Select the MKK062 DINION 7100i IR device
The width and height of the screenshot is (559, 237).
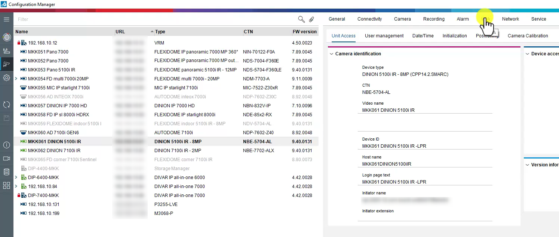54,151
